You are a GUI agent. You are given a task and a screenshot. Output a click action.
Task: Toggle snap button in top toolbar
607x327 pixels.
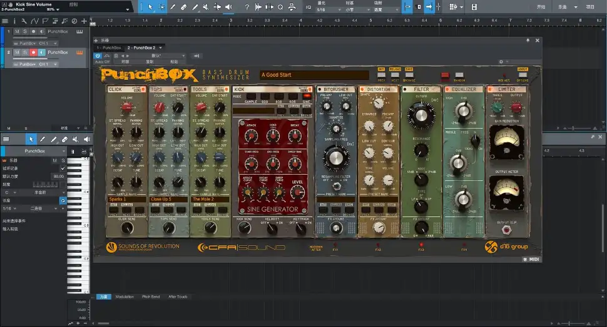(x=407, y=7)
